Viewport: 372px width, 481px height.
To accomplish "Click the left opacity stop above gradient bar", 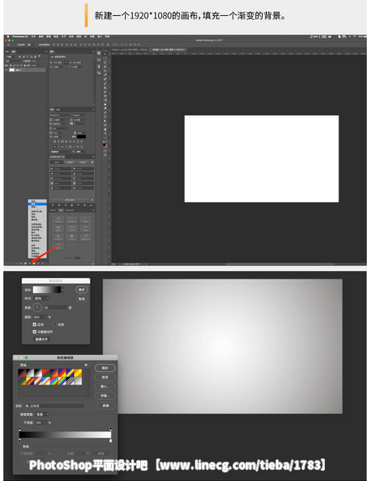I will pos(19,429).
